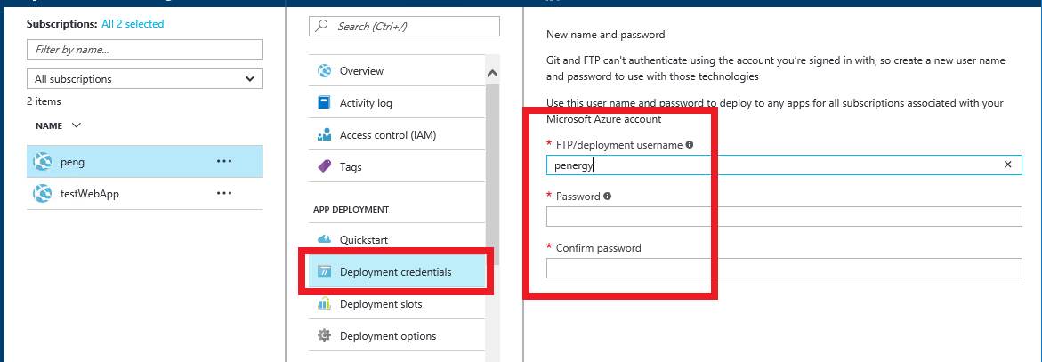The height and width of the screenshot is (362, 1042).
Task: Clear the username field with X
Action: tap(1007, 165)
